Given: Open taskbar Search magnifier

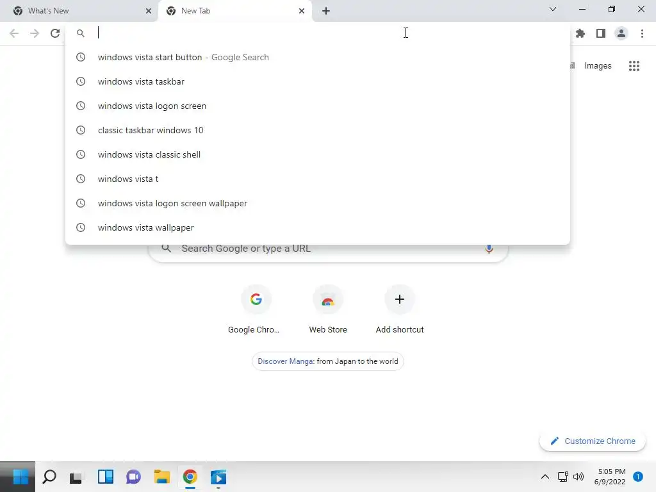Looking at the screenshot, I should [49, 477].
